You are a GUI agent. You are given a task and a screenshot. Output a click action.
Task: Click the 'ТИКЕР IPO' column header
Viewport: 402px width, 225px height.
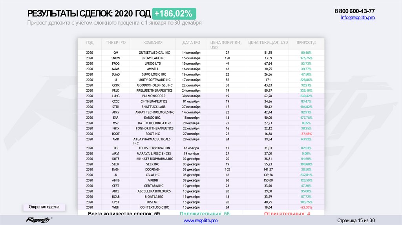(116, 42)
